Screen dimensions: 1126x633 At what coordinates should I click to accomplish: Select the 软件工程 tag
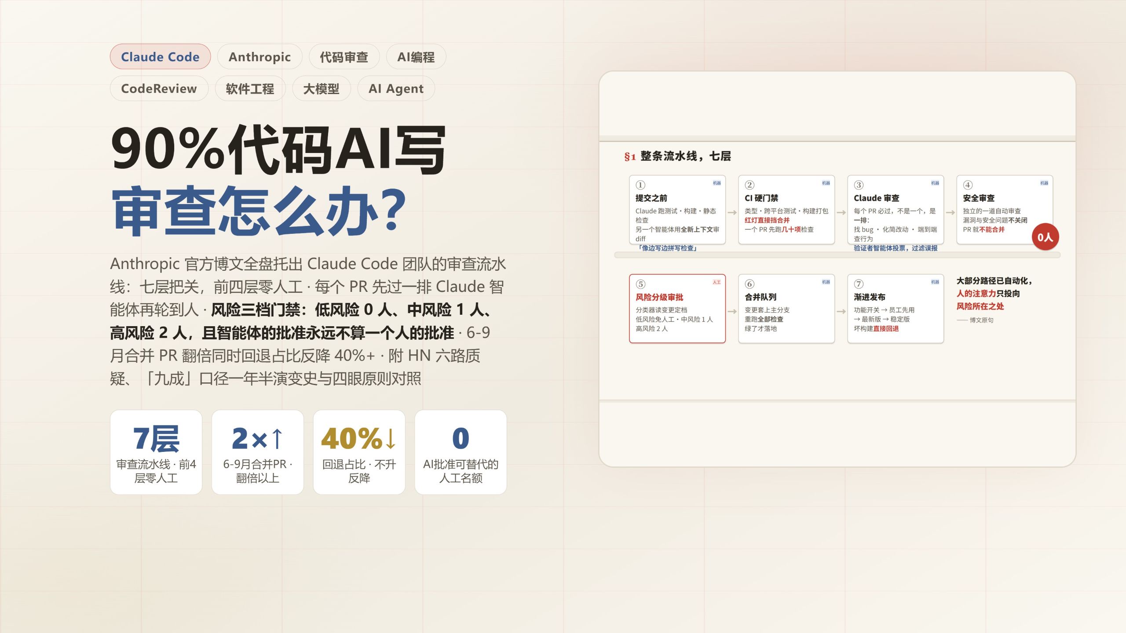click(250, 88)
